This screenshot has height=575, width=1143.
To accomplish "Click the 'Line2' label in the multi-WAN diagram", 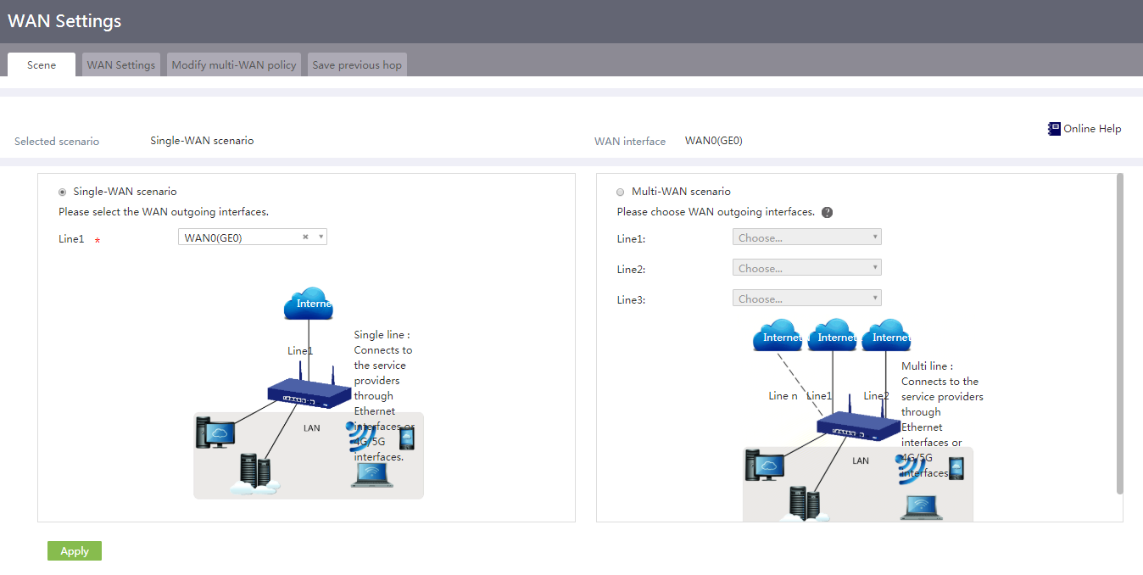I will tap(877, 396).
